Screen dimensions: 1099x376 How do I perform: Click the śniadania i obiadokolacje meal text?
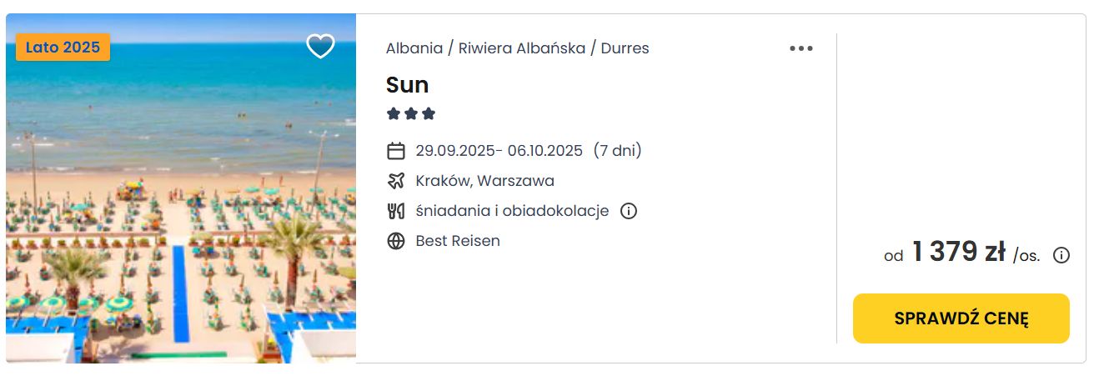point(512,211)
